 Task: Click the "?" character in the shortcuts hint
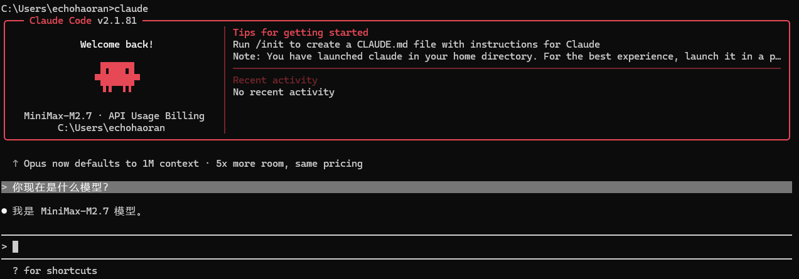(x=15, y=271)
